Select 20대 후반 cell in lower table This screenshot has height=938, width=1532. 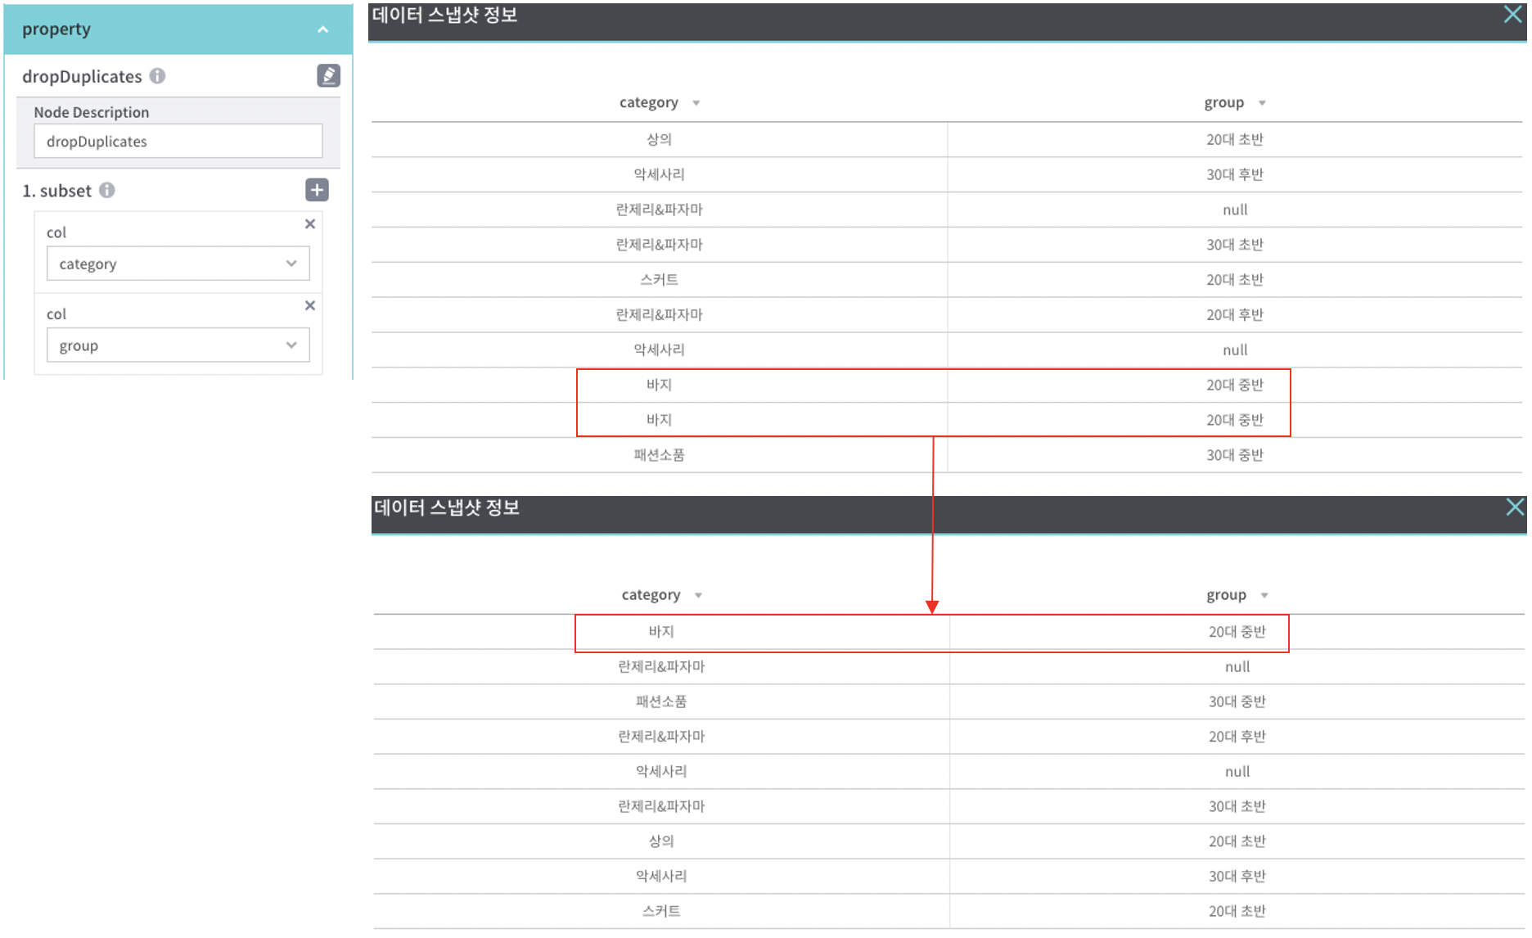click(1237, 737)
